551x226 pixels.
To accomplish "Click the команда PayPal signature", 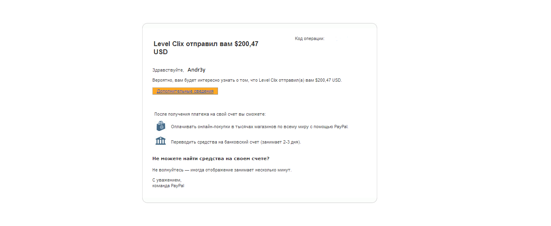I will [x=168, y=186].
